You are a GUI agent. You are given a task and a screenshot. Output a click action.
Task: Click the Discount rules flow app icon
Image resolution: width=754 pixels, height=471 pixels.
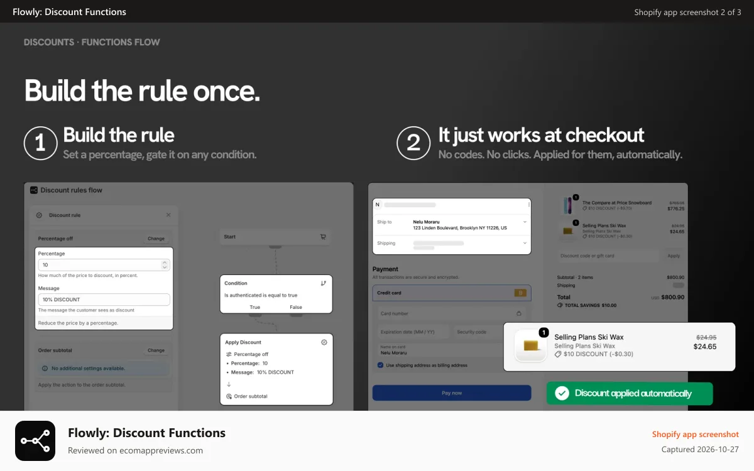coord(34,190)
